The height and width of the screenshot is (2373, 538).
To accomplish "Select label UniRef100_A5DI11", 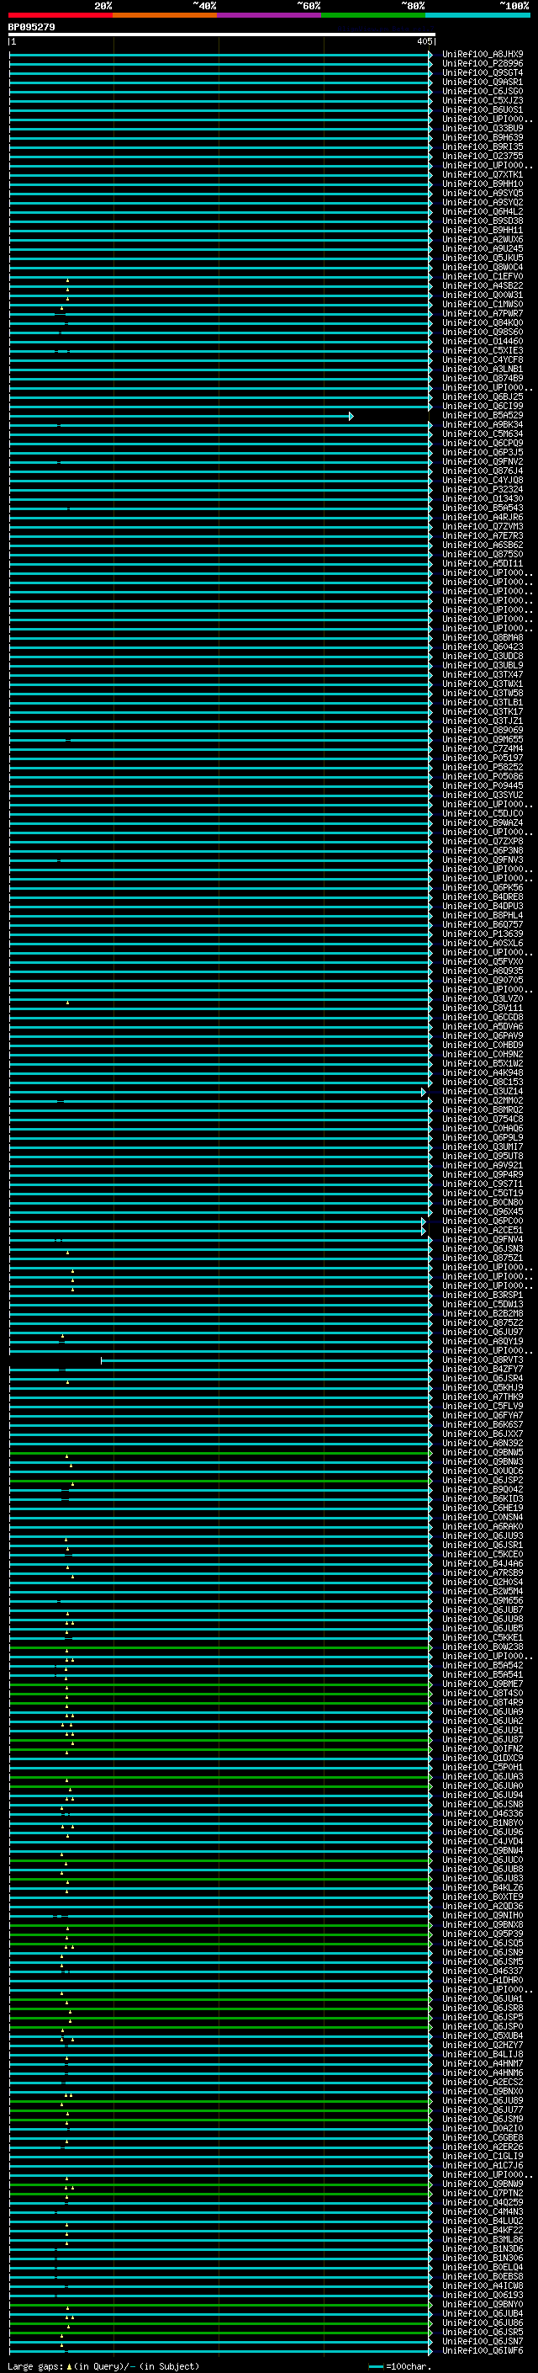I will pos(483,564).
